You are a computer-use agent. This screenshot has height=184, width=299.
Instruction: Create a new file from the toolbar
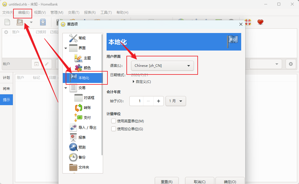tap(7, 22)
